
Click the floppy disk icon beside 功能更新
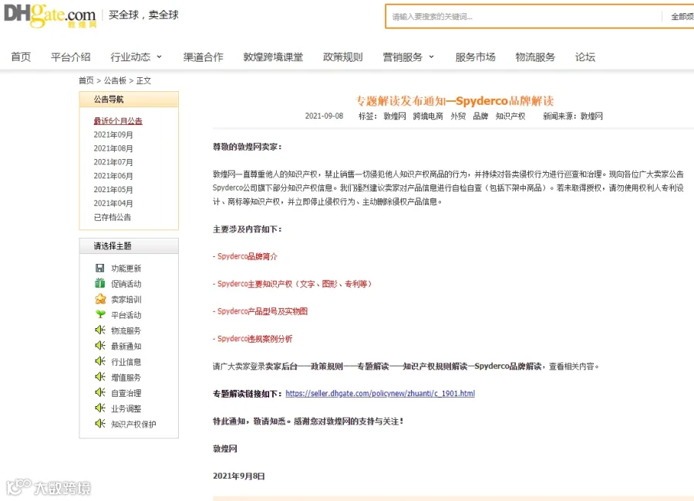[x=100, y=268]
